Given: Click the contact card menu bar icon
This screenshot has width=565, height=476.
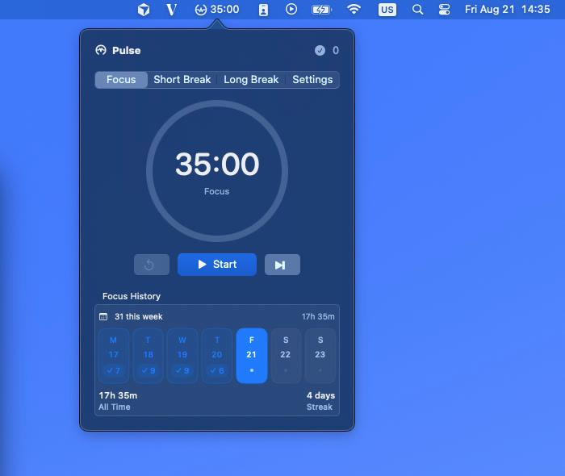Looking at the screenshot, I should (x=263, y=10).
